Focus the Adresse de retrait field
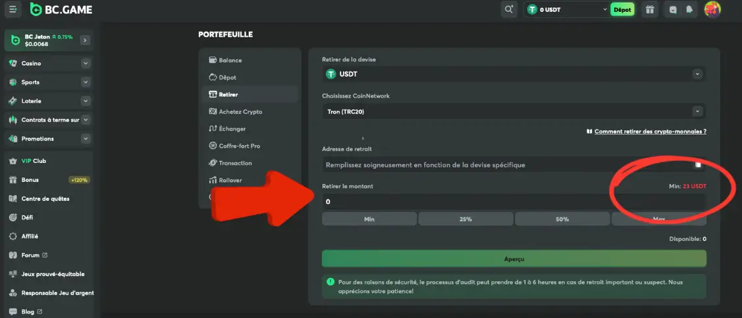742x318 pixels. pos(514,165)
